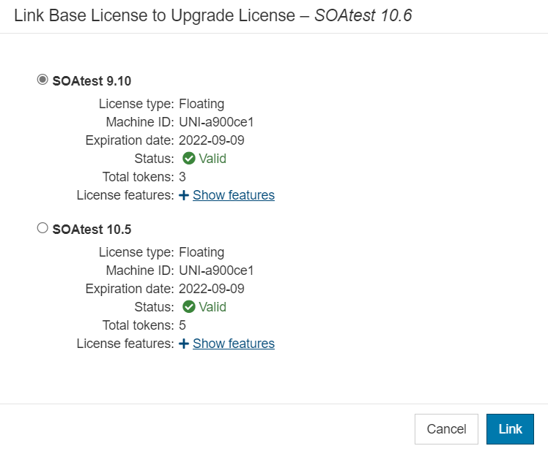Expand Show features link under SOAtest 9.10
The width and height of the screenshot is (548, 454).
click(x=234, y=195)
